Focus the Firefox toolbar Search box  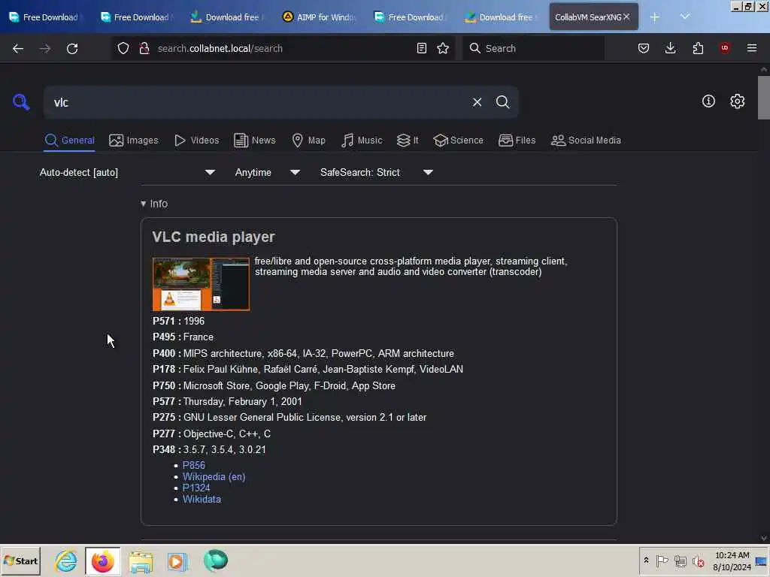point(534,48)
